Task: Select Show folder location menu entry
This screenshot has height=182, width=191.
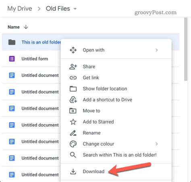Action: click(x=116, y=89)
